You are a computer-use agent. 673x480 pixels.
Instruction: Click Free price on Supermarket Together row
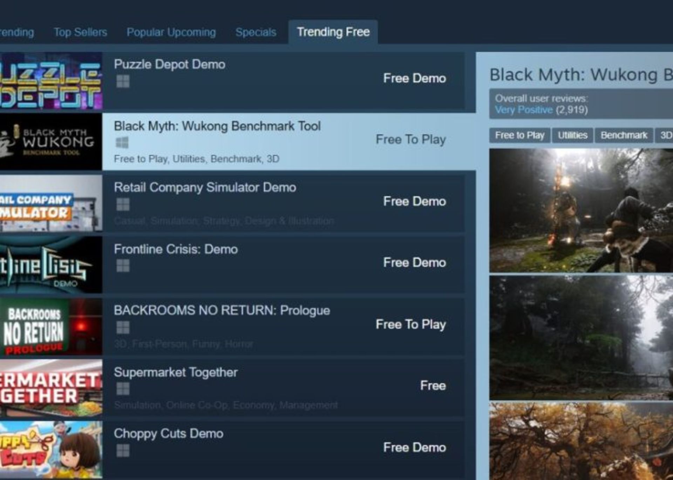(x=433, y=386)
